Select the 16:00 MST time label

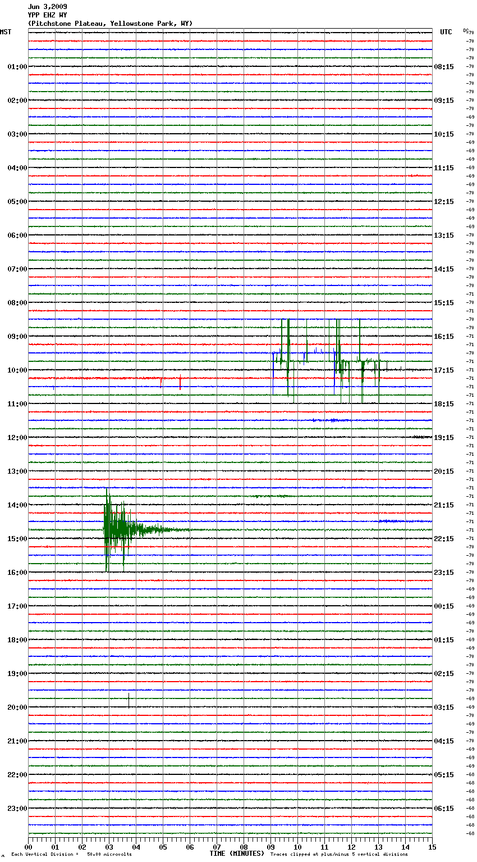tap(17, 573)
